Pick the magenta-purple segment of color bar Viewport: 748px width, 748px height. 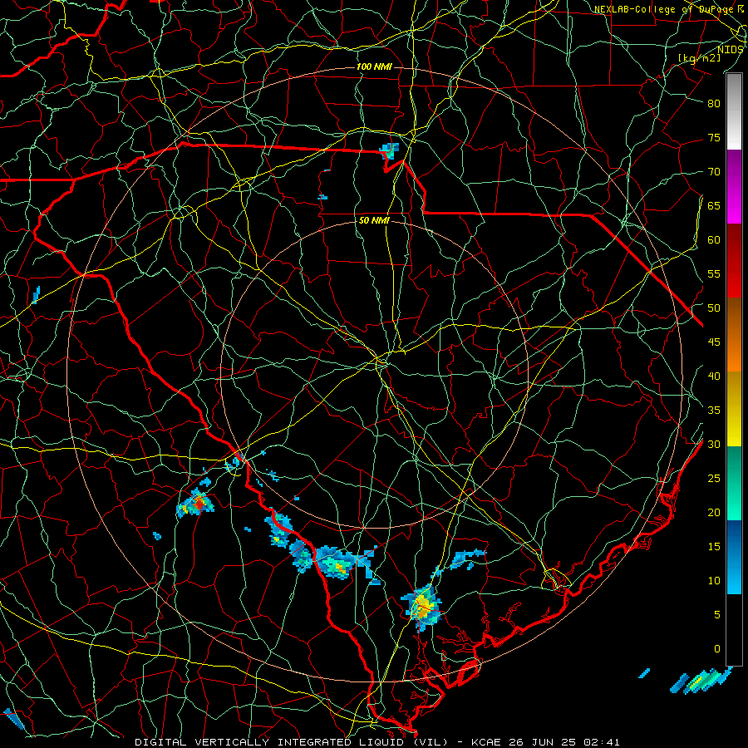click(734, 186)
